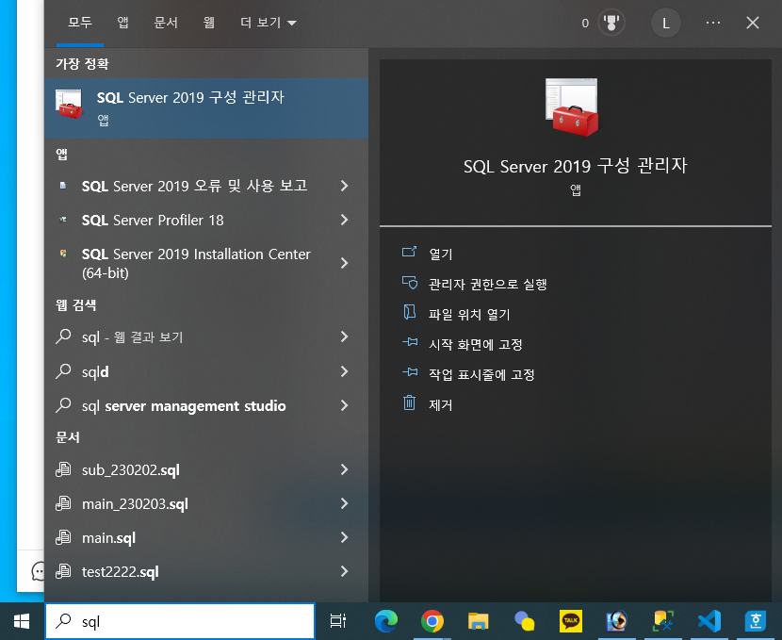The height and width of the screenshot is (640, 782).
Task: Click the trash icon next to 제거
Action: coord(410,402)
